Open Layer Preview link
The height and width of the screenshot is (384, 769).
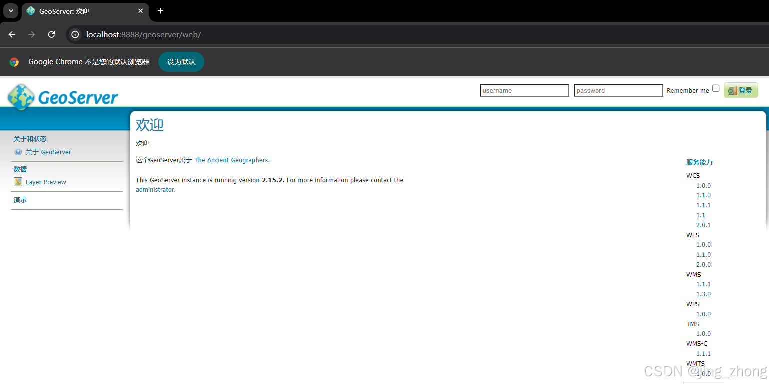[46, 182]
